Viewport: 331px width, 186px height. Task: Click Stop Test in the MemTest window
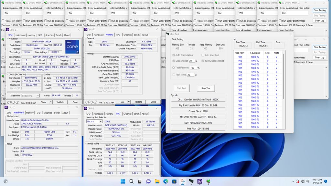[x=206, y=88]
